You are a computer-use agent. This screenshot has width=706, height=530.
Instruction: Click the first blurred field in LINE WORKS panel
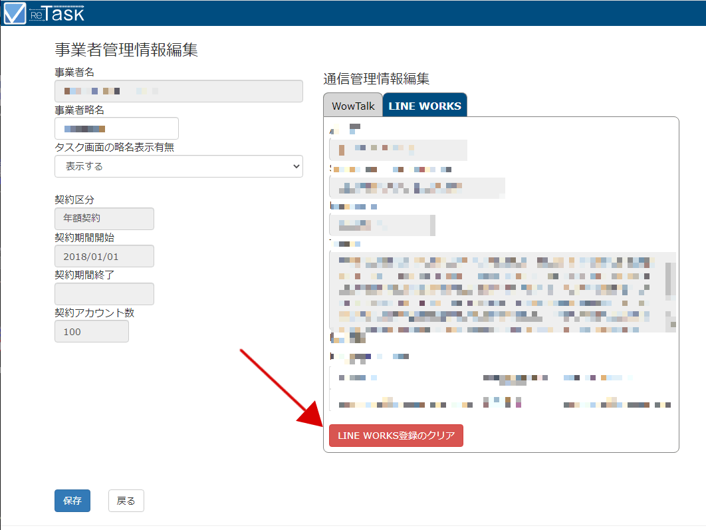coord(398,150)
